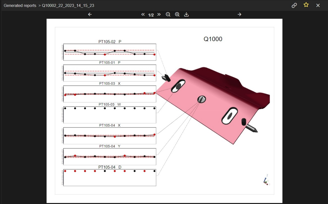
Task: Close the report viewer with the X
Action: tap(318, 5)
